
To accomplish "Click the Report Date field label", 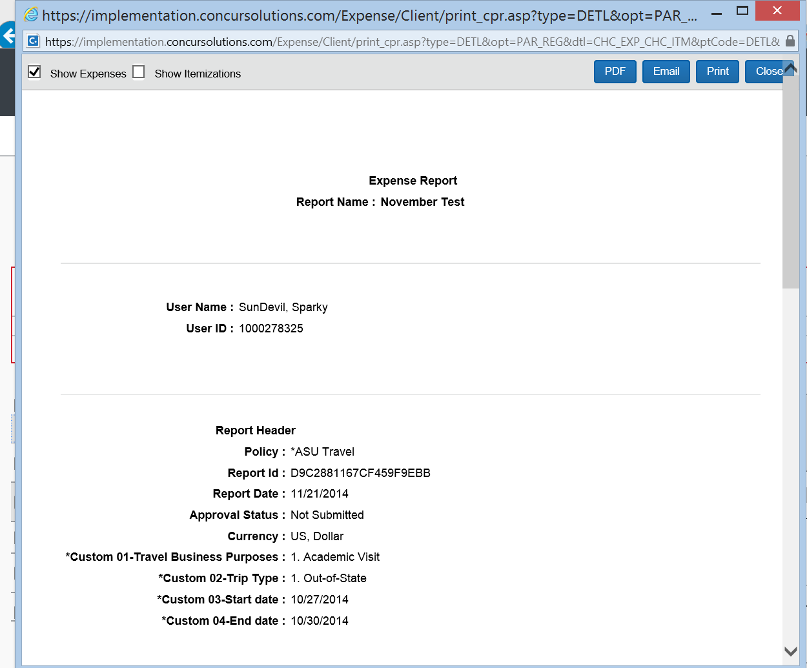I will pyautogui.click(x=249, y=494).
